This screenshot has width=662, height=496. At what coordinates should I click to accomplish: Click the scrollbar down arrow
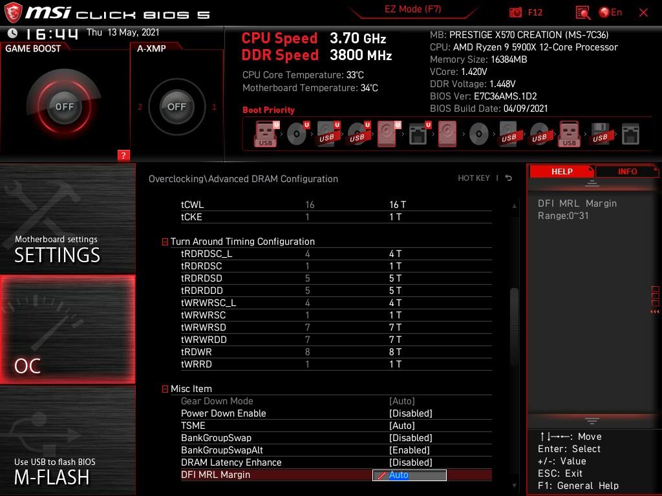click(514, 486)
